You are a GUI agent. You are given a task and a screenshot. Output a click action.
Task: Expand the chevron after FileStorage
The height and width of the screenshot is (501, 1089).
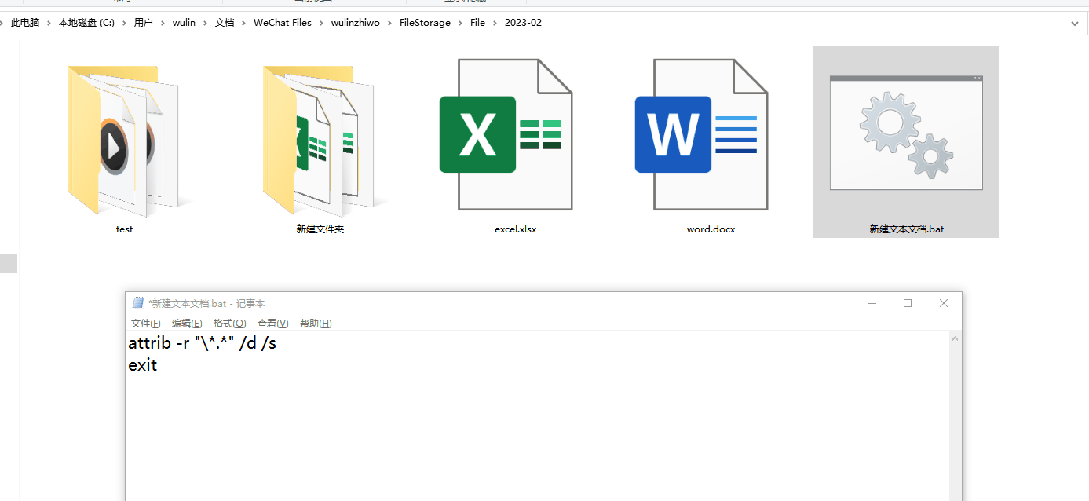coord(460,23)
